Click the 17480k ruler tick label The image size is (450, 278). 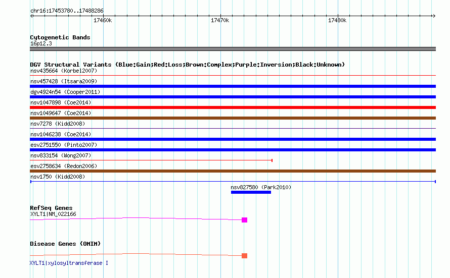click(x=337, y=21)
